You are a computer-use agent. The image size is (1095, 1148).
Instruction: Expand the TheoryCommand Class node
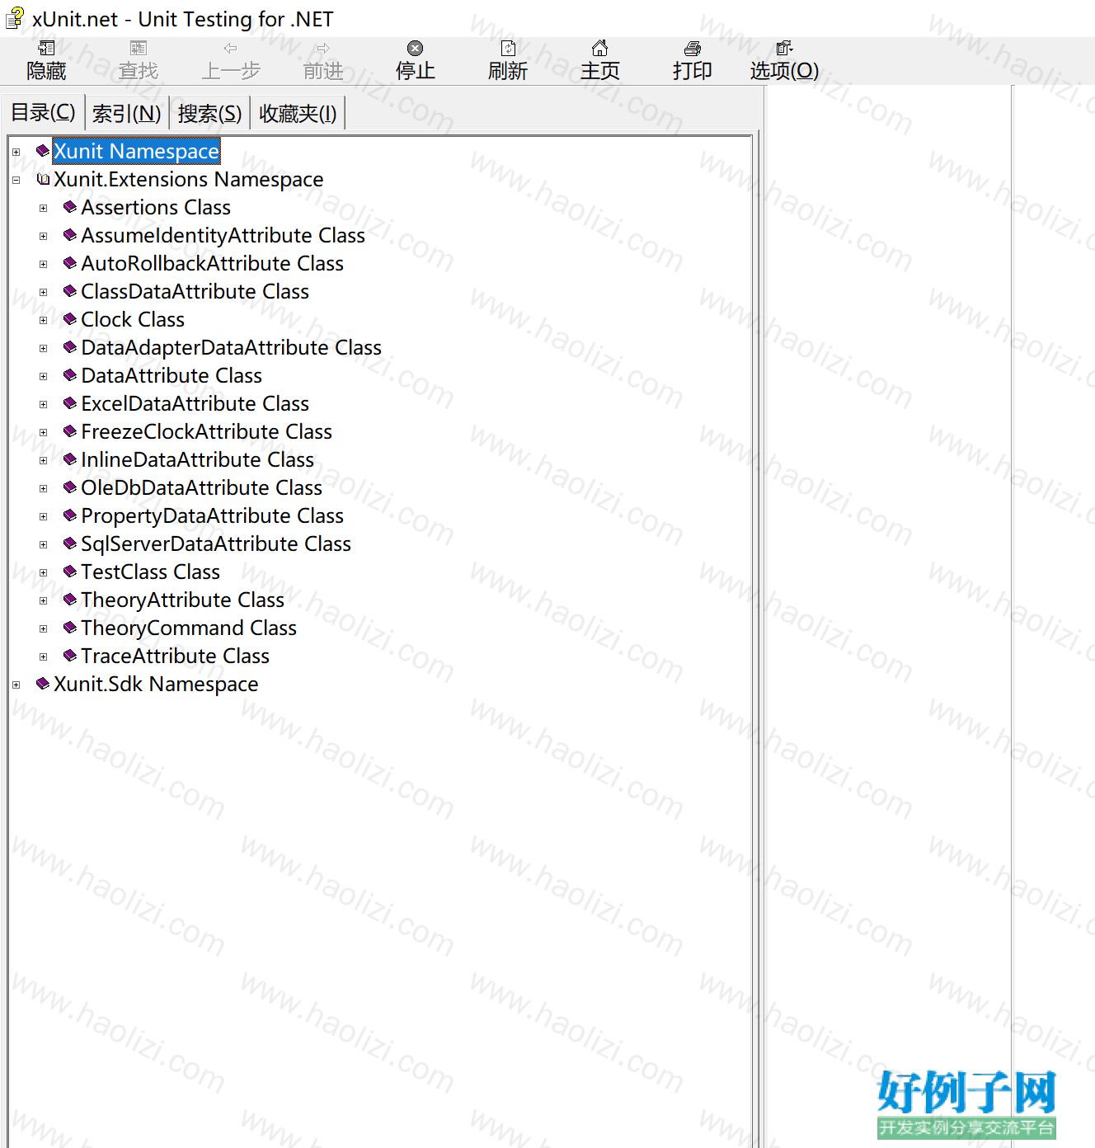coord(44,629)
